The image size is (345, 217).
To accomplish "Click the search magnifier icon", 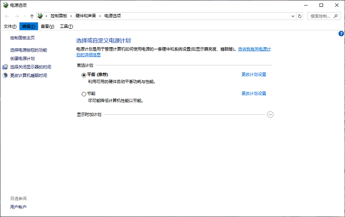I will (x=336, y=16).
